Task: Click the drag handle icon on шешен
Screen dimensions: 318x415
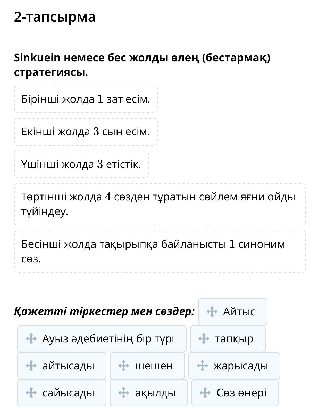Action: [123, 366]
